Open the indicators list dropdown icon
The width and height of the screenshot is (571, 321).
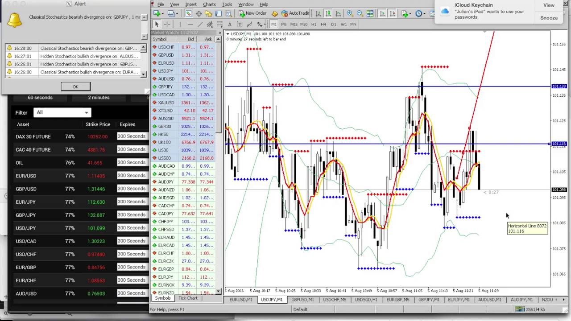pyautogui.click(x=407, y=13)
